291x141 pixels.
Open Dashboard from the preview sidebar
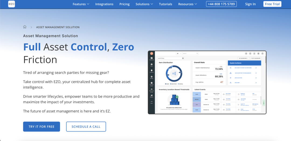pyautogui.click(x=152, y=58)
